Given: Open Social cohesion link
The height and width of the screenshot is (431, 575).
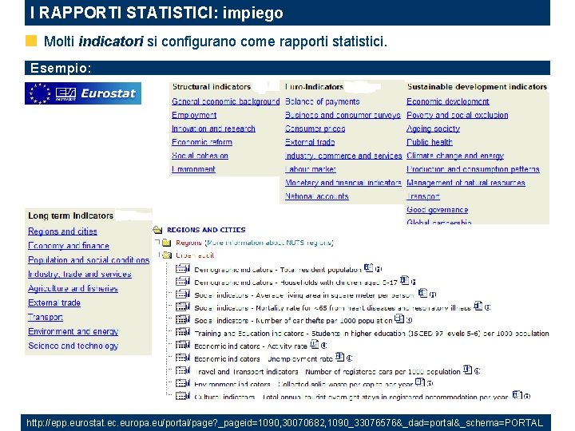Looking at the screenshot, I should pos(200,156).
